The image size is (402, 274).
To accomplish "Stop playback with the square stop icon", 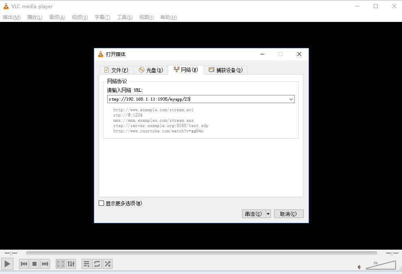I will (35, 264).
